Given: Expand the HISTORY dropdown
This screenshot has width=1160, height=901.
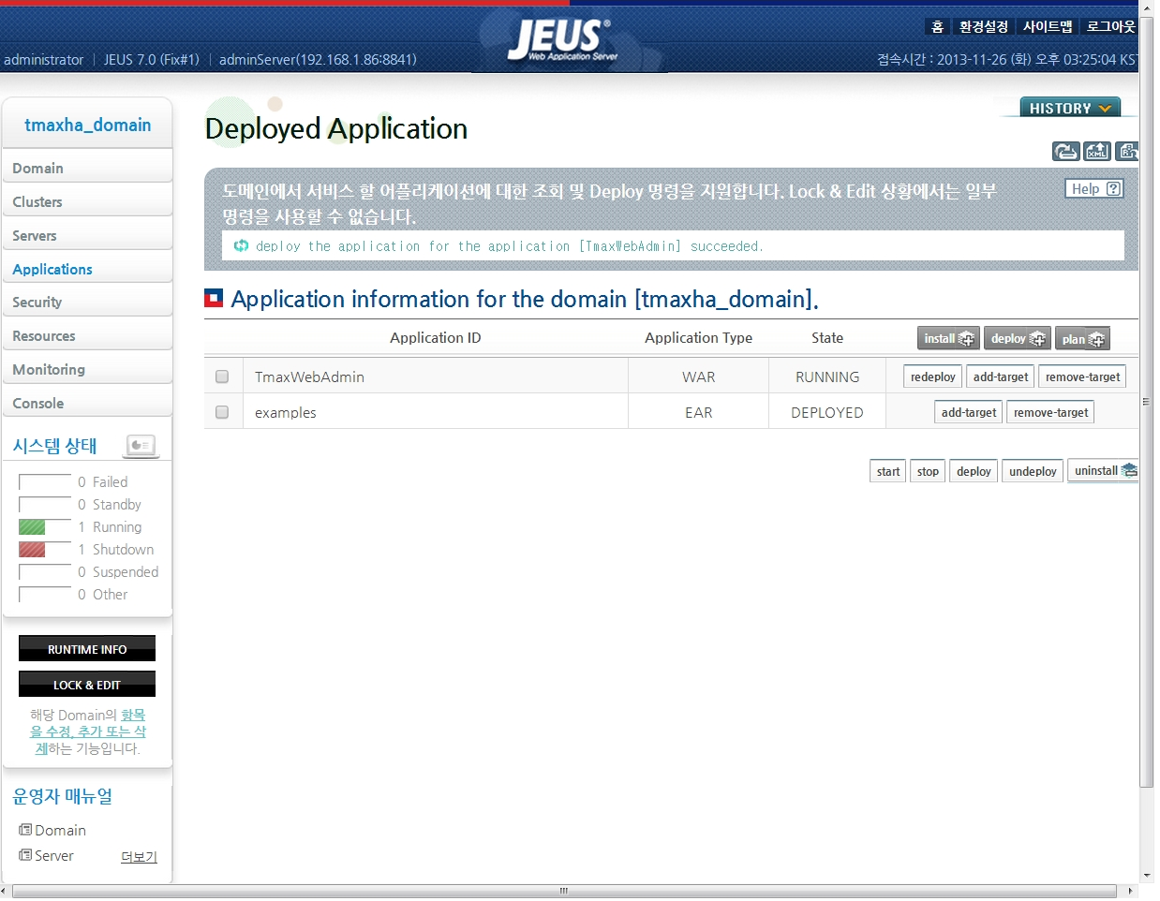Looking at the screenshot, I should coord(1070,108).
